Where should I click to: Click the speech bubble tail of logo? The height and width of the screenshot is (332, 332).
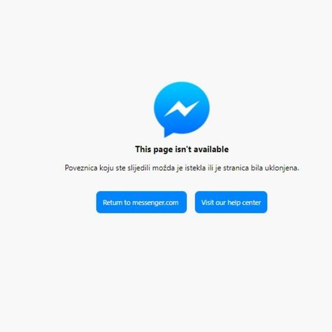169,133
